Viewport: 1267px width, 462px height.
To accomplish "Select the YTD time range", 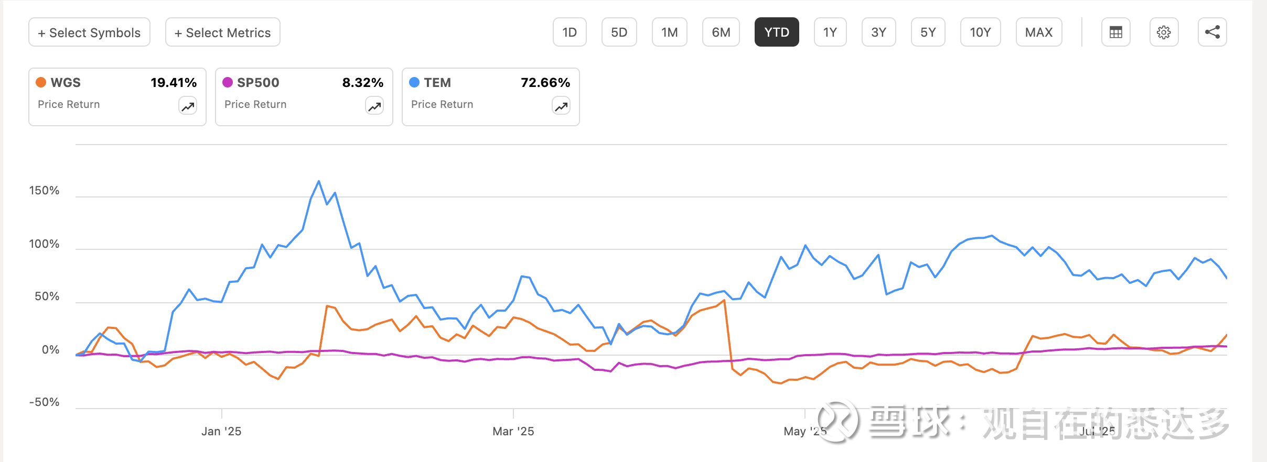I will pos(776,32).
